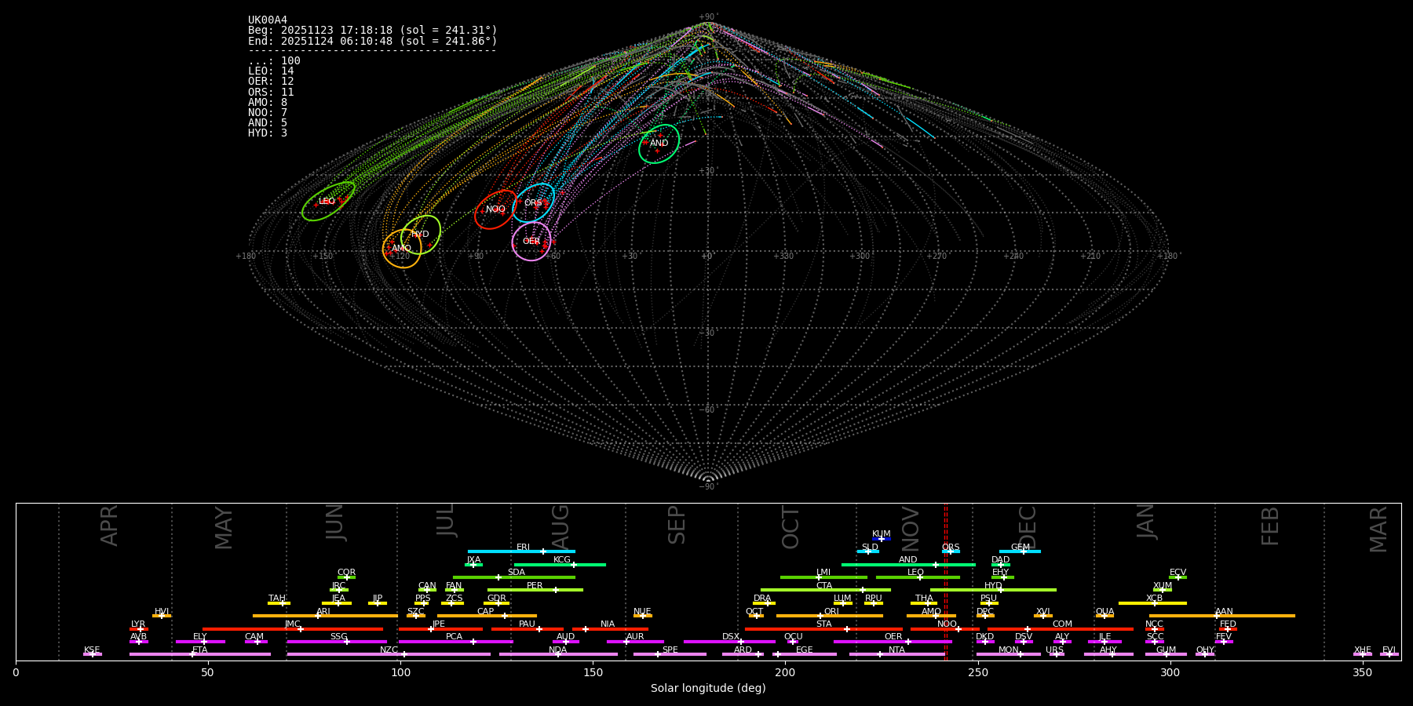Select the NOO radiant ellipse on the sky map
The image size is (1413, 706).
pos(495,209)
